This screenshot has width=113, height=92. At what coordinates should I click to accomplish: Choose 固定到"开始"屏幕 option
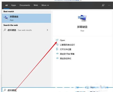[x=67, y=54]
